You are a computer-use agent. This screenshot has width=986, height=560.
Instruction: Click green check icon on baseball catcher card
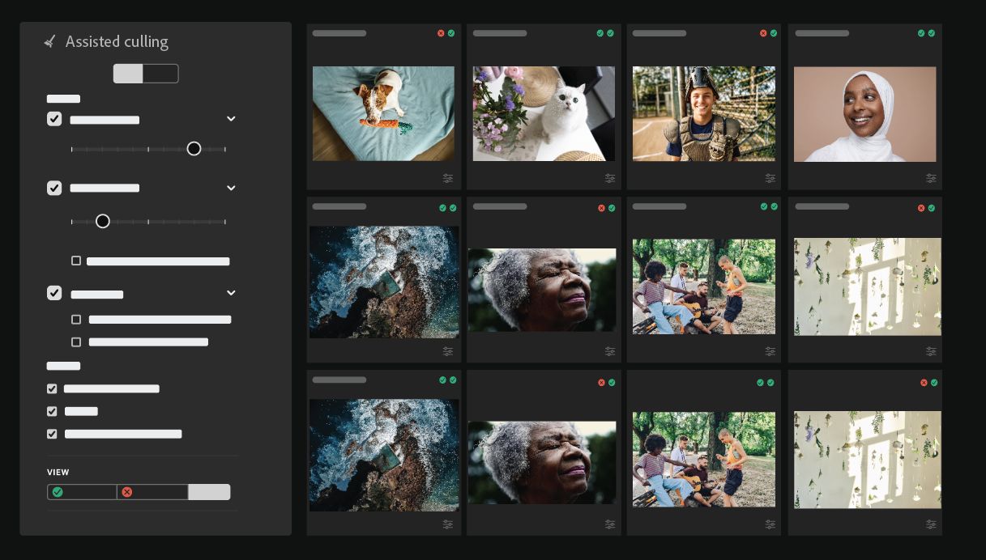pos(774,33)
